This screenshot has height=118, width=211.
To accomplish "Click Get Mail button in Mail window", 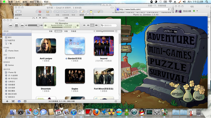I will (x=18, y=12).
